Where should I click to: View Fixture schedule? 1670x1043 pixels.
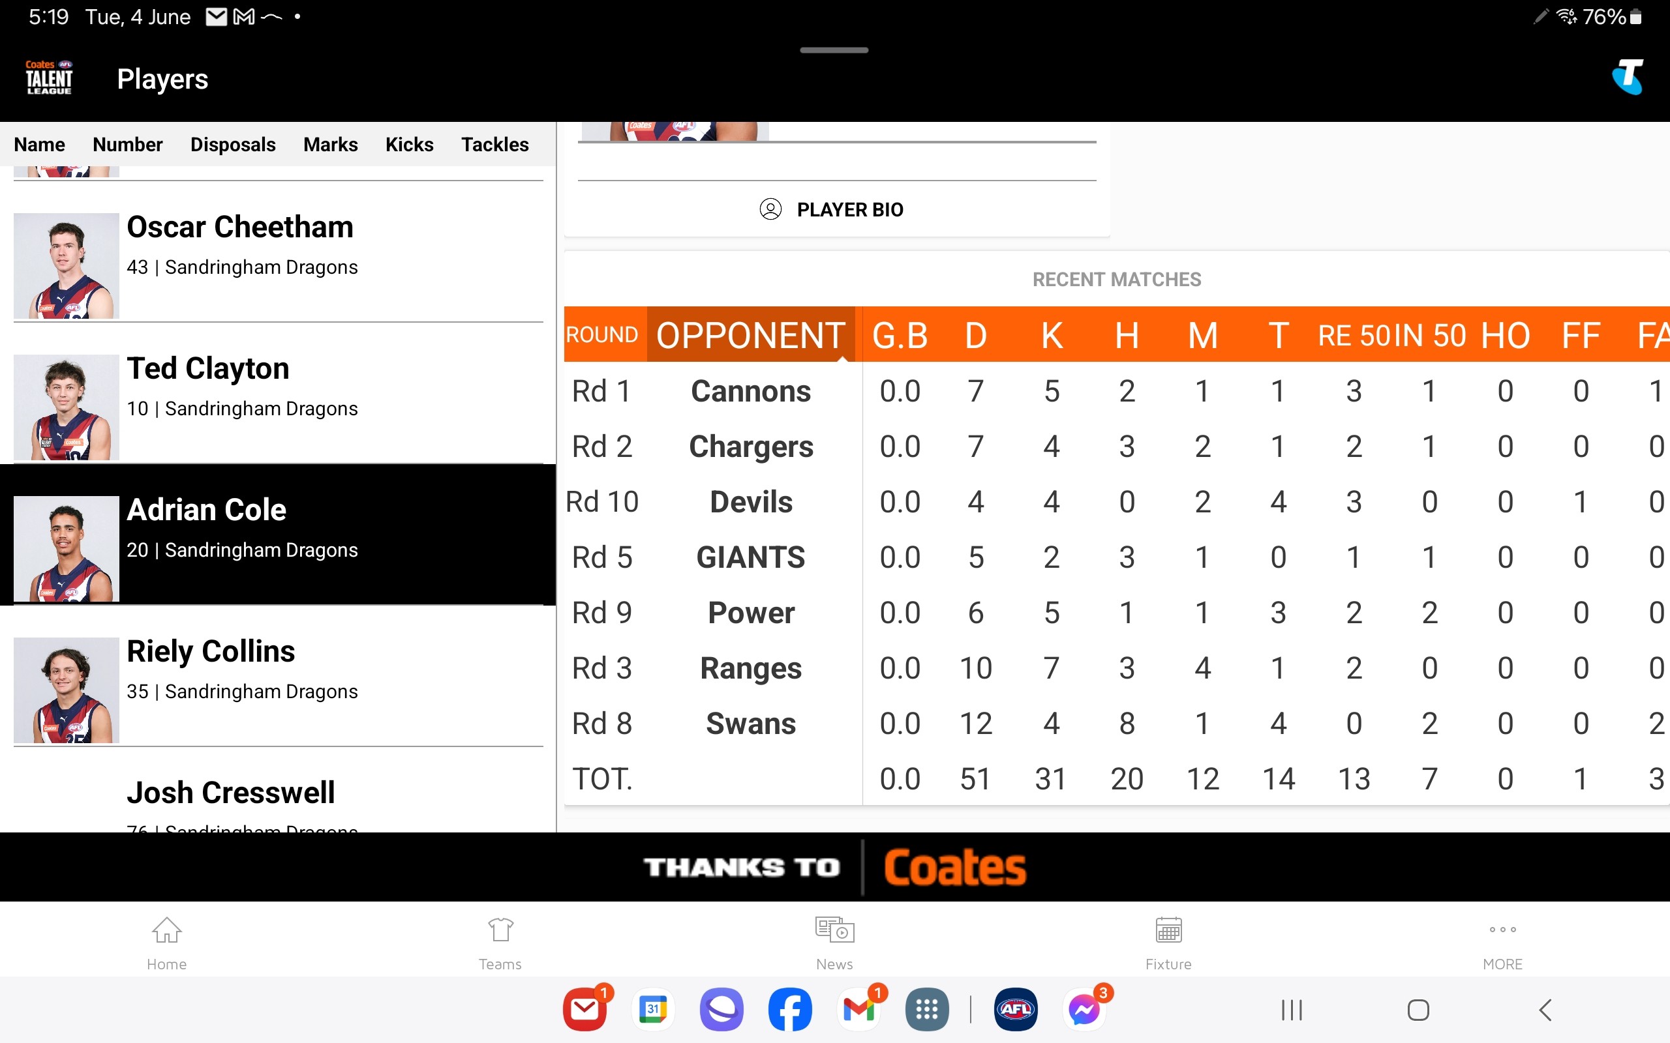pos(1168,942)
